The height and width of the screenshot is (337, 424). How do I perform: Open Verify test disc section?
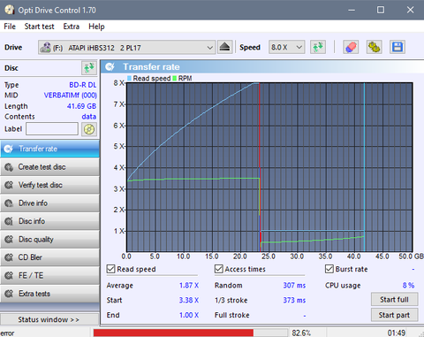coord(49,185)
